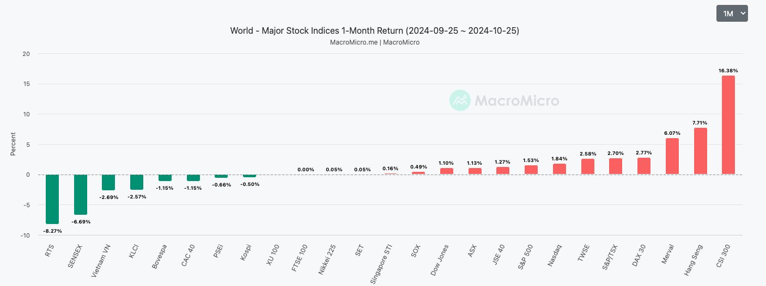
Task: Click the 16.38% data label
Action: [x=728, y=71]
